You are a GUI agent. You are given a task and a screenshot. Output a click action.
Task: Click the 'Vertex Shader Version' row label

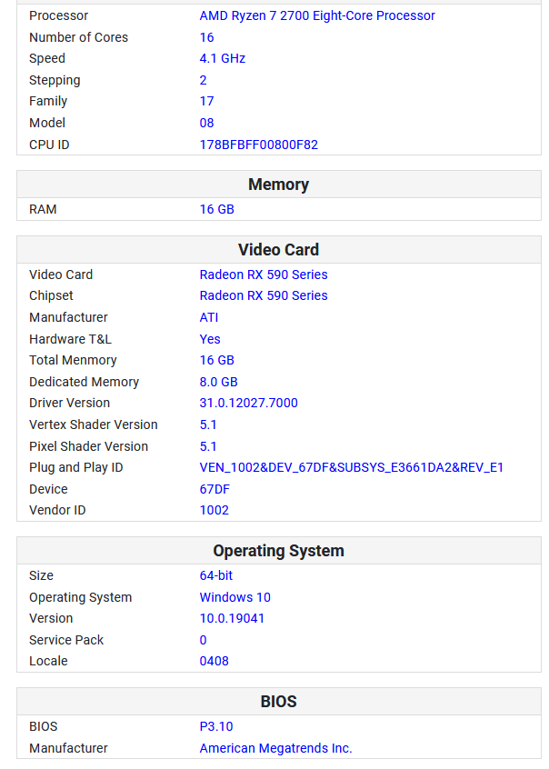[94, 424]
